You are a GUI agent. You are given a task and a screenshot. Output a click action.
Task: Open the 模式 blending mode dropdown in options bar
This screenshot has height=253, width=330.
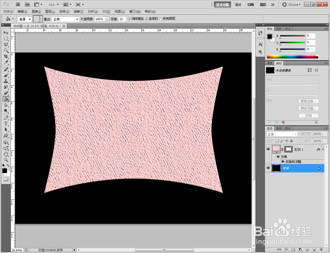coord(66,19)
